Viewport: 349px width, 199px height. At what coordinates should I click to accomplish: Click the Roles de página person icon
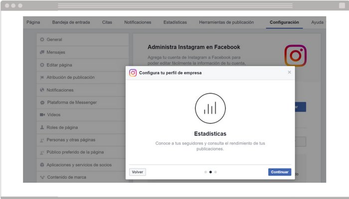click(x=42, y=127)
